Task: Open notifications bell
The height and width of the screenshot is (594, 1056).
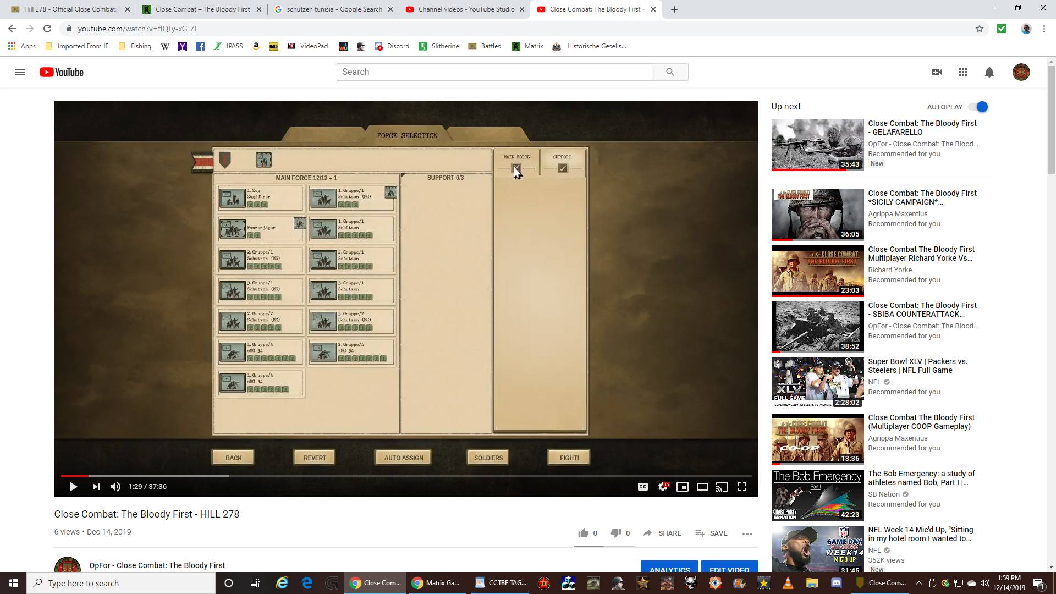Action: point(989,72)
